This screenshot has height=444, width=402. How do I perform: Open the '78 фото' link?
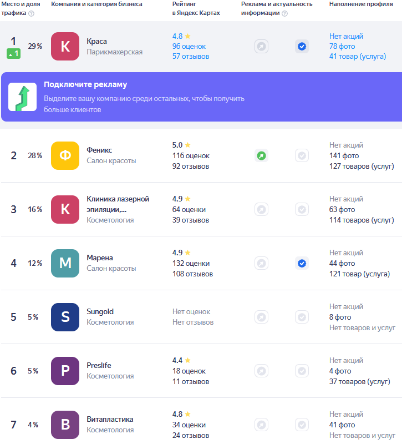[x=342, y=46]
